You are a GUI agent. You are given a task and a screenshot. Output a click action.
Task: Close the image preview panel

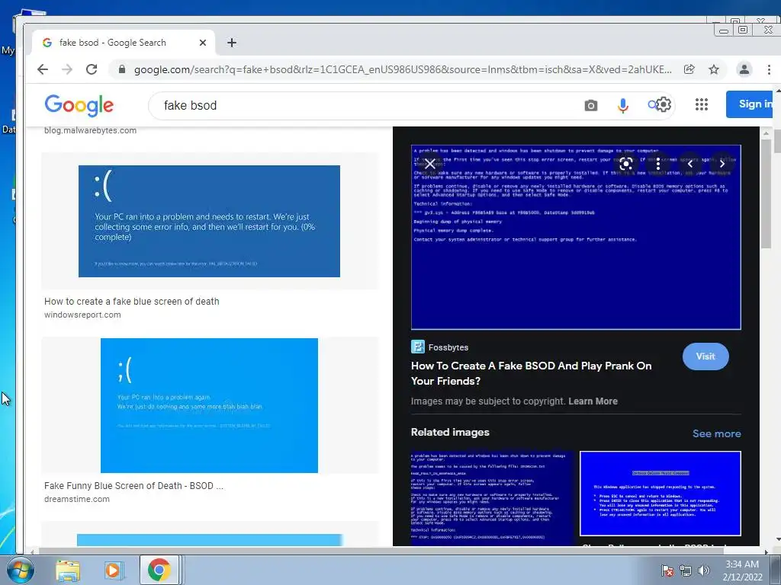click(430, 164)
